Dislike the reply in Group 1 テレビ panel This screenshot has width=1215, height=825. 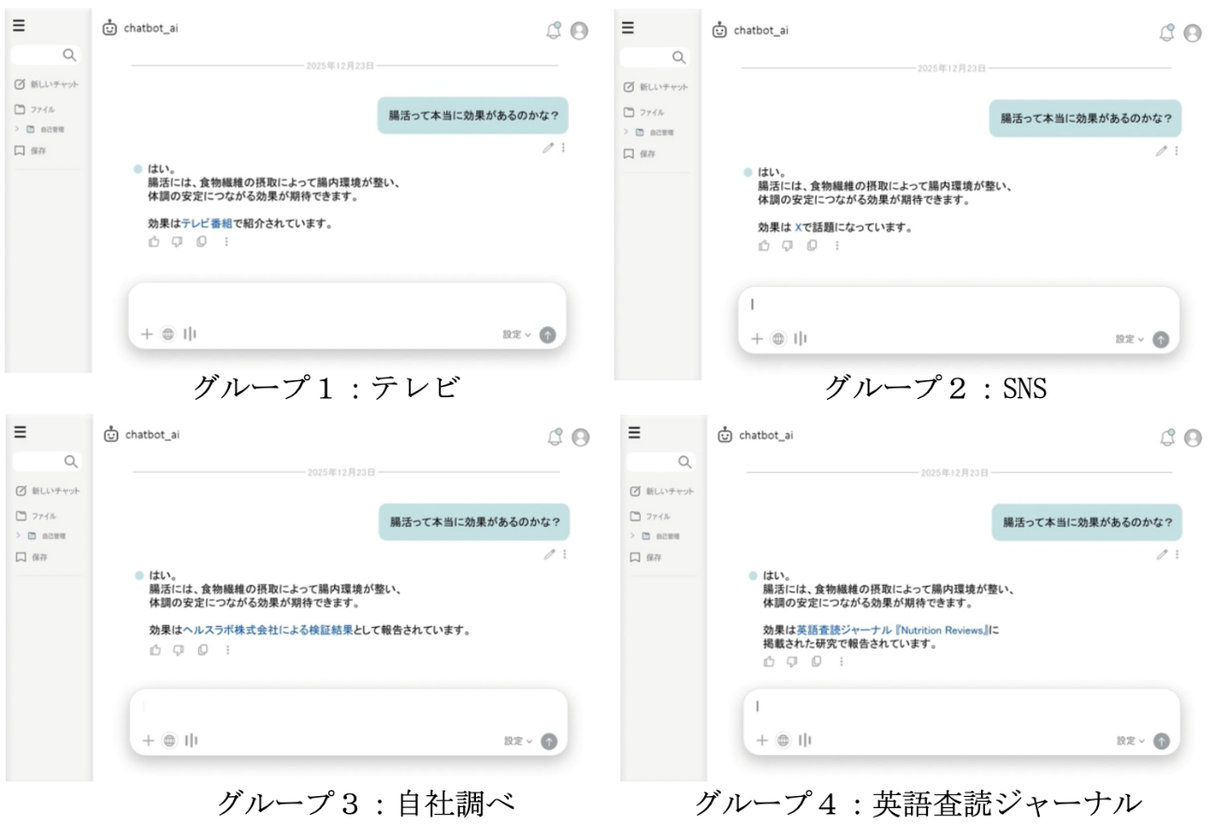click(x=178, y=242)
